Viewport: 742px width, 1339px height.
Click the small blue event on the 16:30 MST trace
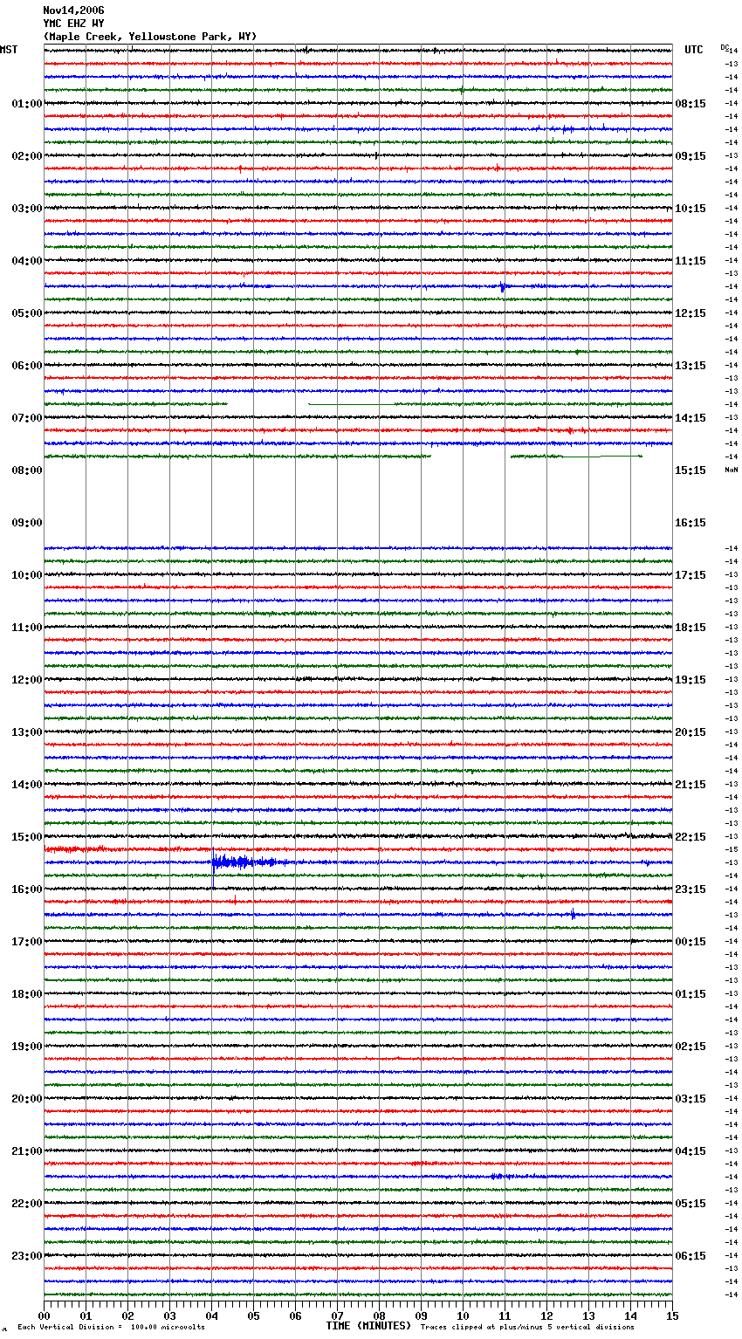click(574, 915)
